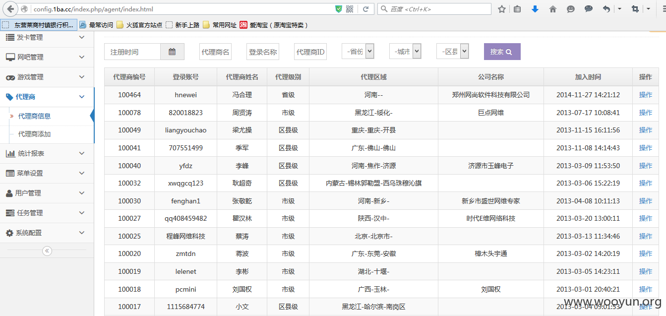Open dropdown arrow next to undo icon

coord(619,9)
